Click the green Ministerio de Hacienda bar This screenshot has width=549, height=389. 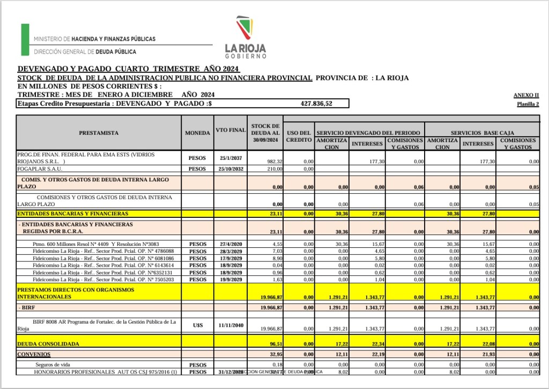(25, 40)
